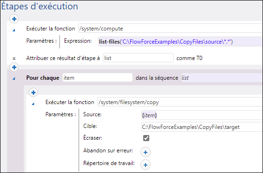This screenshot has height=173, width=263.
Task: Click the 'Cible:' parameter label
Action: pos(90,126)
